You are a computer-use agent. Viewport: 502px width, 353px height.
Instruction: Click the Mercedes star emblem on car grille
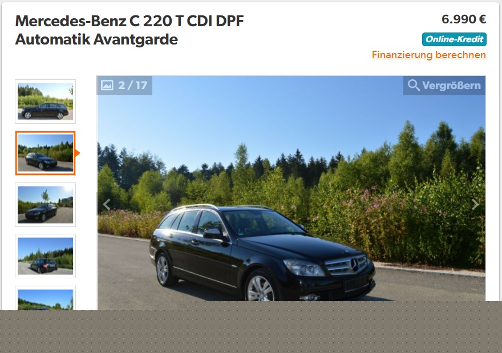(x=354, y=265)
